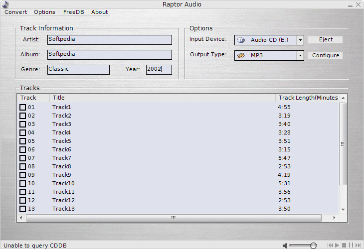Image resolution: width=364 pixels, height=249 pixels.
Task: Click the track list scroll down arrow
Action: (343, 210)
